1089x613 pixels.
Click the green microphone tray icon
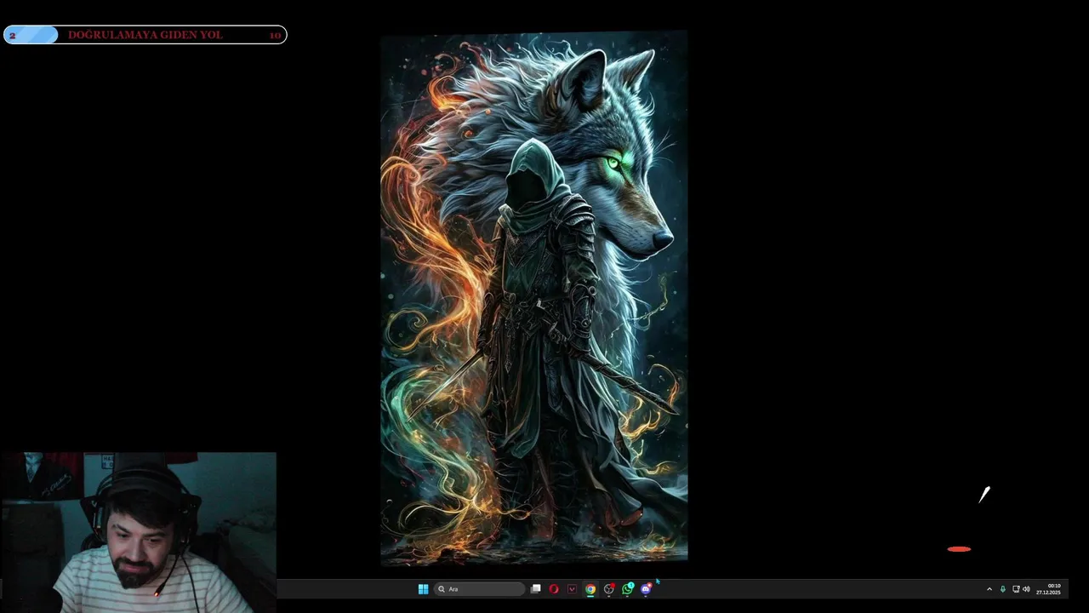coord(1002,589)
